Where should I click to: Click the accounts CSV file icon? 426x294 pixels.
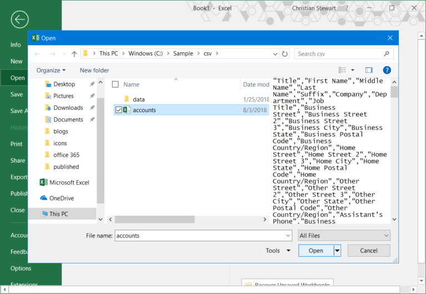(x=126, y=110)
